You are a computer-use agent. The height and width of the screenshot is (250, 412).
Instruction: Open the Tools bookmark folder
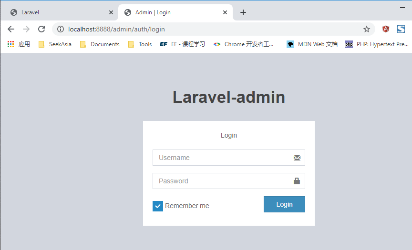point(140,44)
